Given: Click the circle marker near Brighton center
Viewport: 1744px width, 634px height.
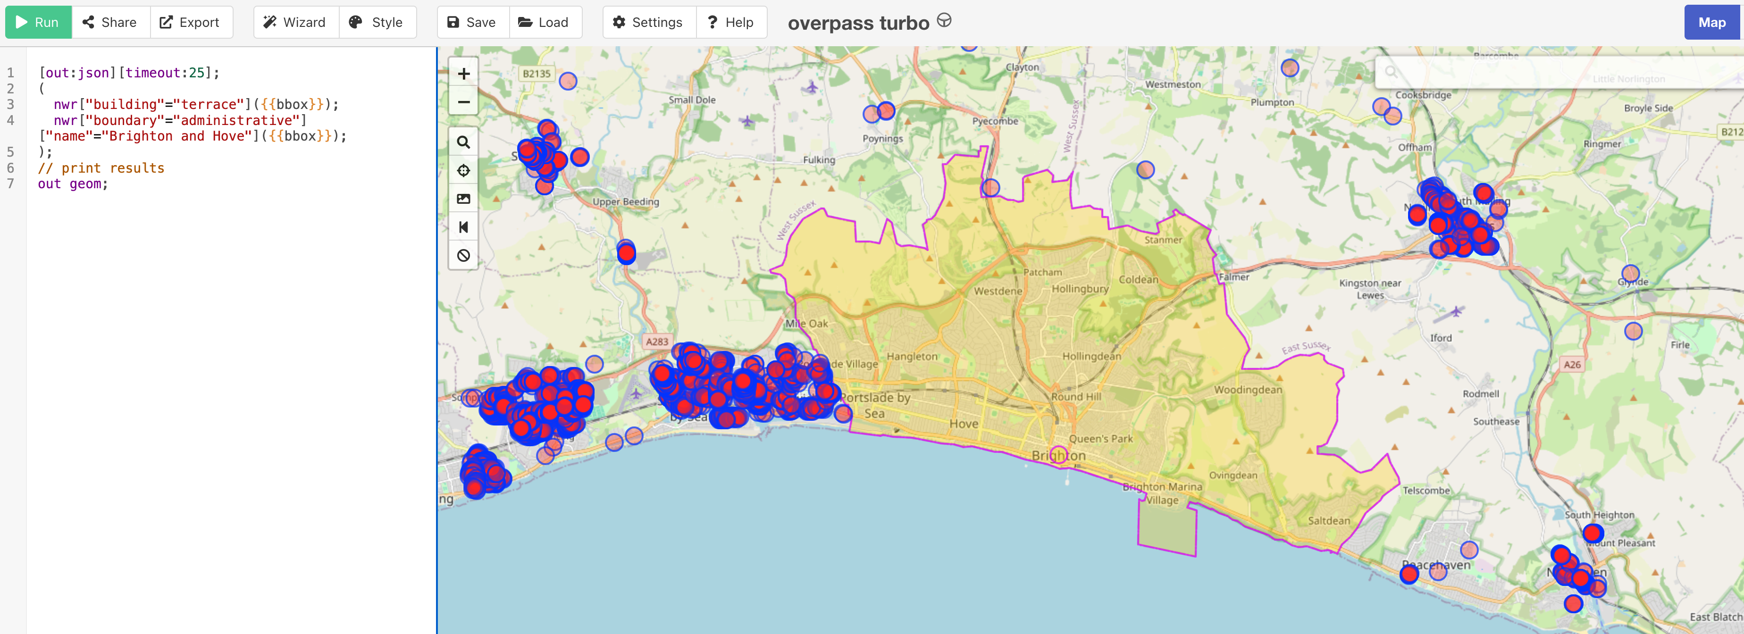Looking at the screenshot, I should pos(1059,455).
